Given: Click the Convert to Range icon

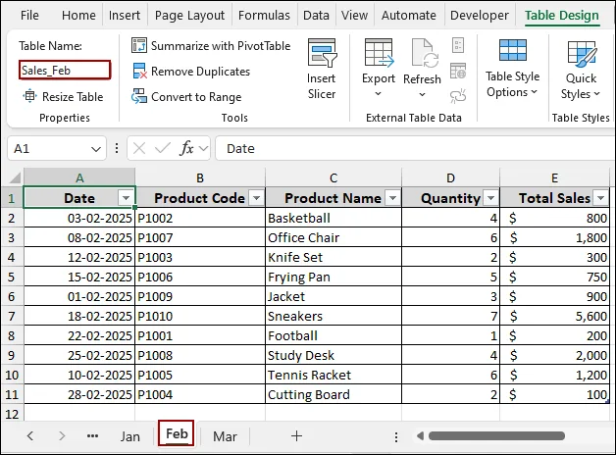Looking at the screenshot, I should [139, 96].
